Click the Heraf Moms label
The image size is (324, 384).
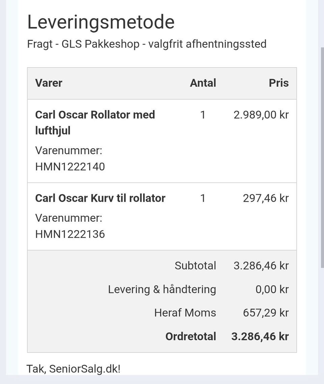tap(185, 313)
